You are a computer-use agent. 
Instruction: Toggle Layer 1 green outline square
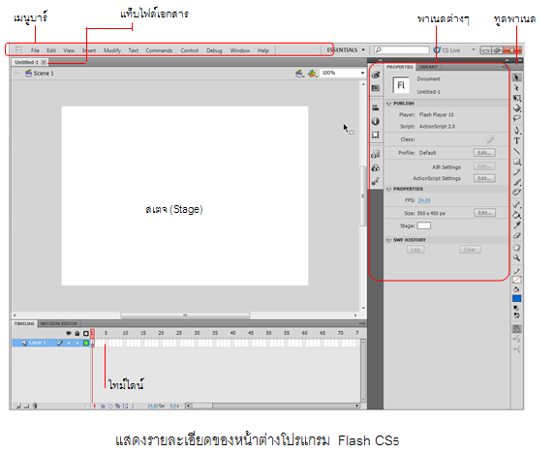pyautogui.click(x=85, y=343)
